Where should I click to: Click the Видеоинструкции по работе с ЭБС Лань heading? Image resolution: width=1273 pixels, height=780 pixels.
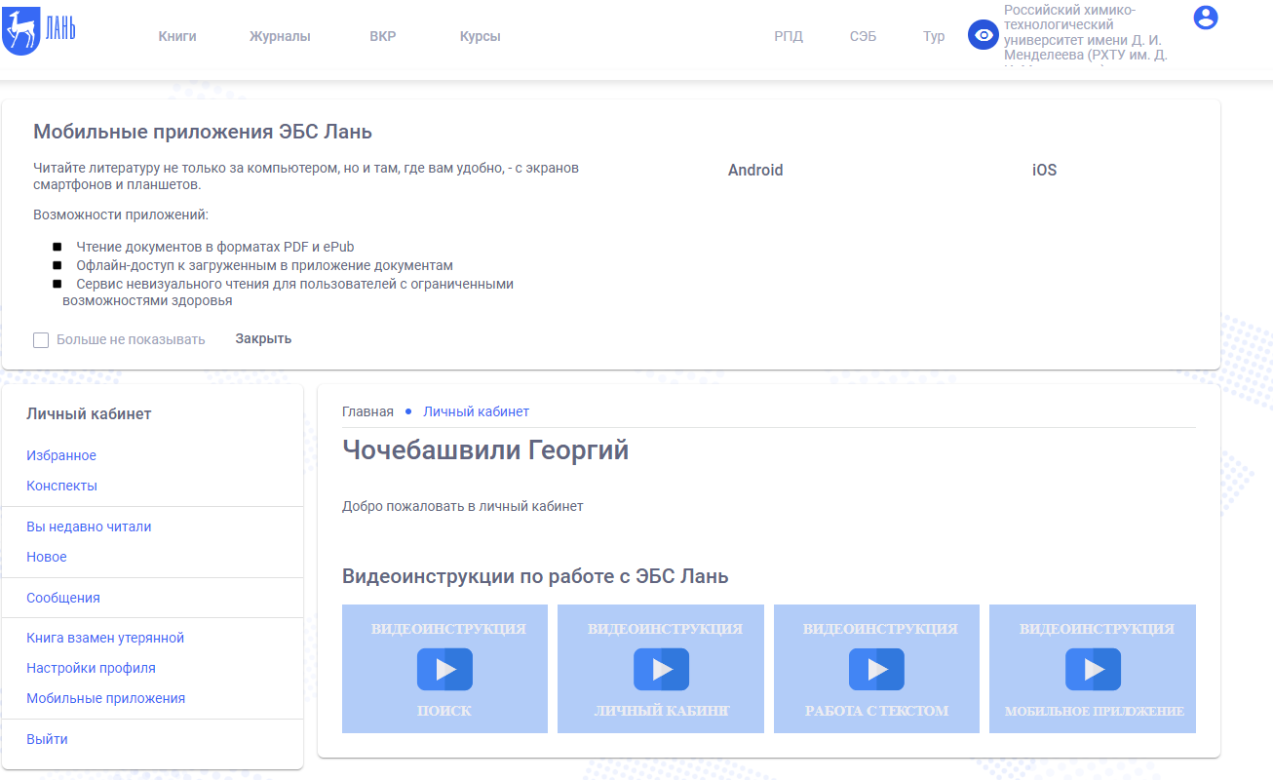point(535,576)
